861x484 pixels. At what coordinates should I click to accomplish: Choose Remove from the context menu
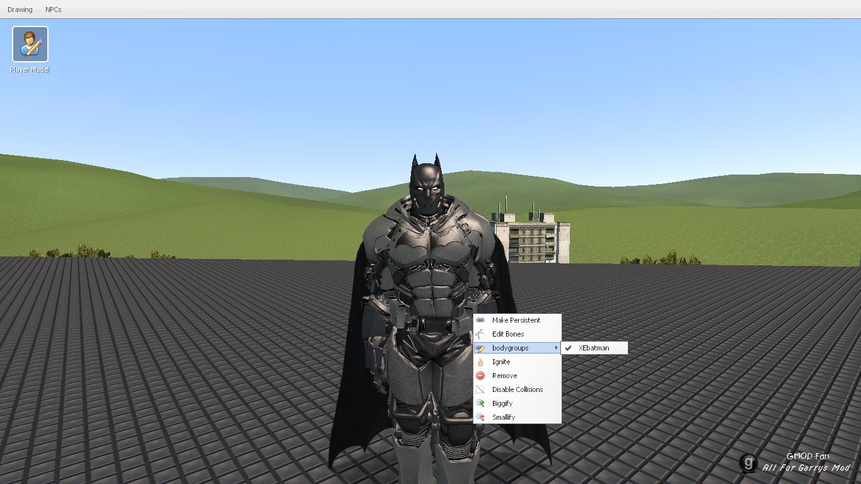tap(517, 376)
